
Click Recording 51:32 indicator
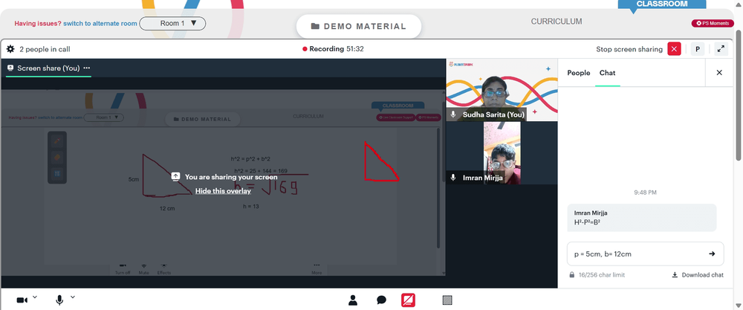click(333, 49)
